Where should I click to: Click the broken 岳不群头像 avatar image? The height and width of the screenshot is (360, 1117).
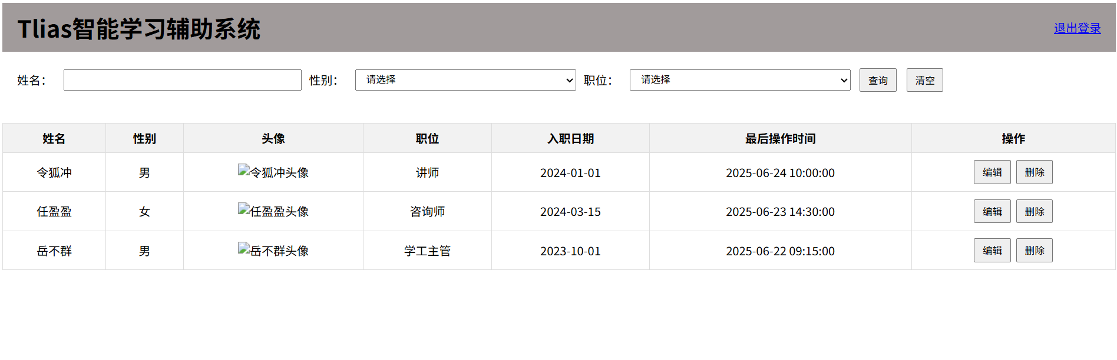(x=273, y=250)
